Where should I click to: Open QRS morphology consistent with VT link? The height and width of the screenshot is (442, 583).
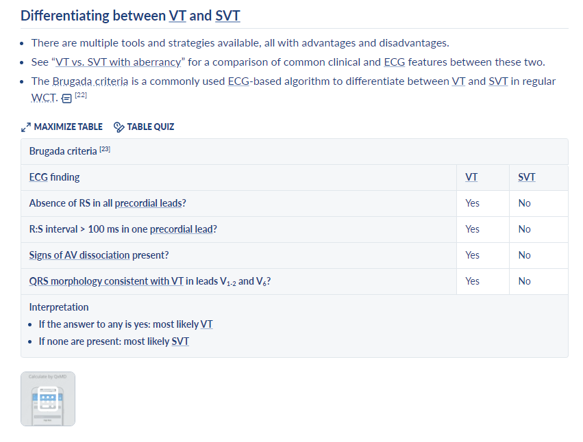point(106,281)
